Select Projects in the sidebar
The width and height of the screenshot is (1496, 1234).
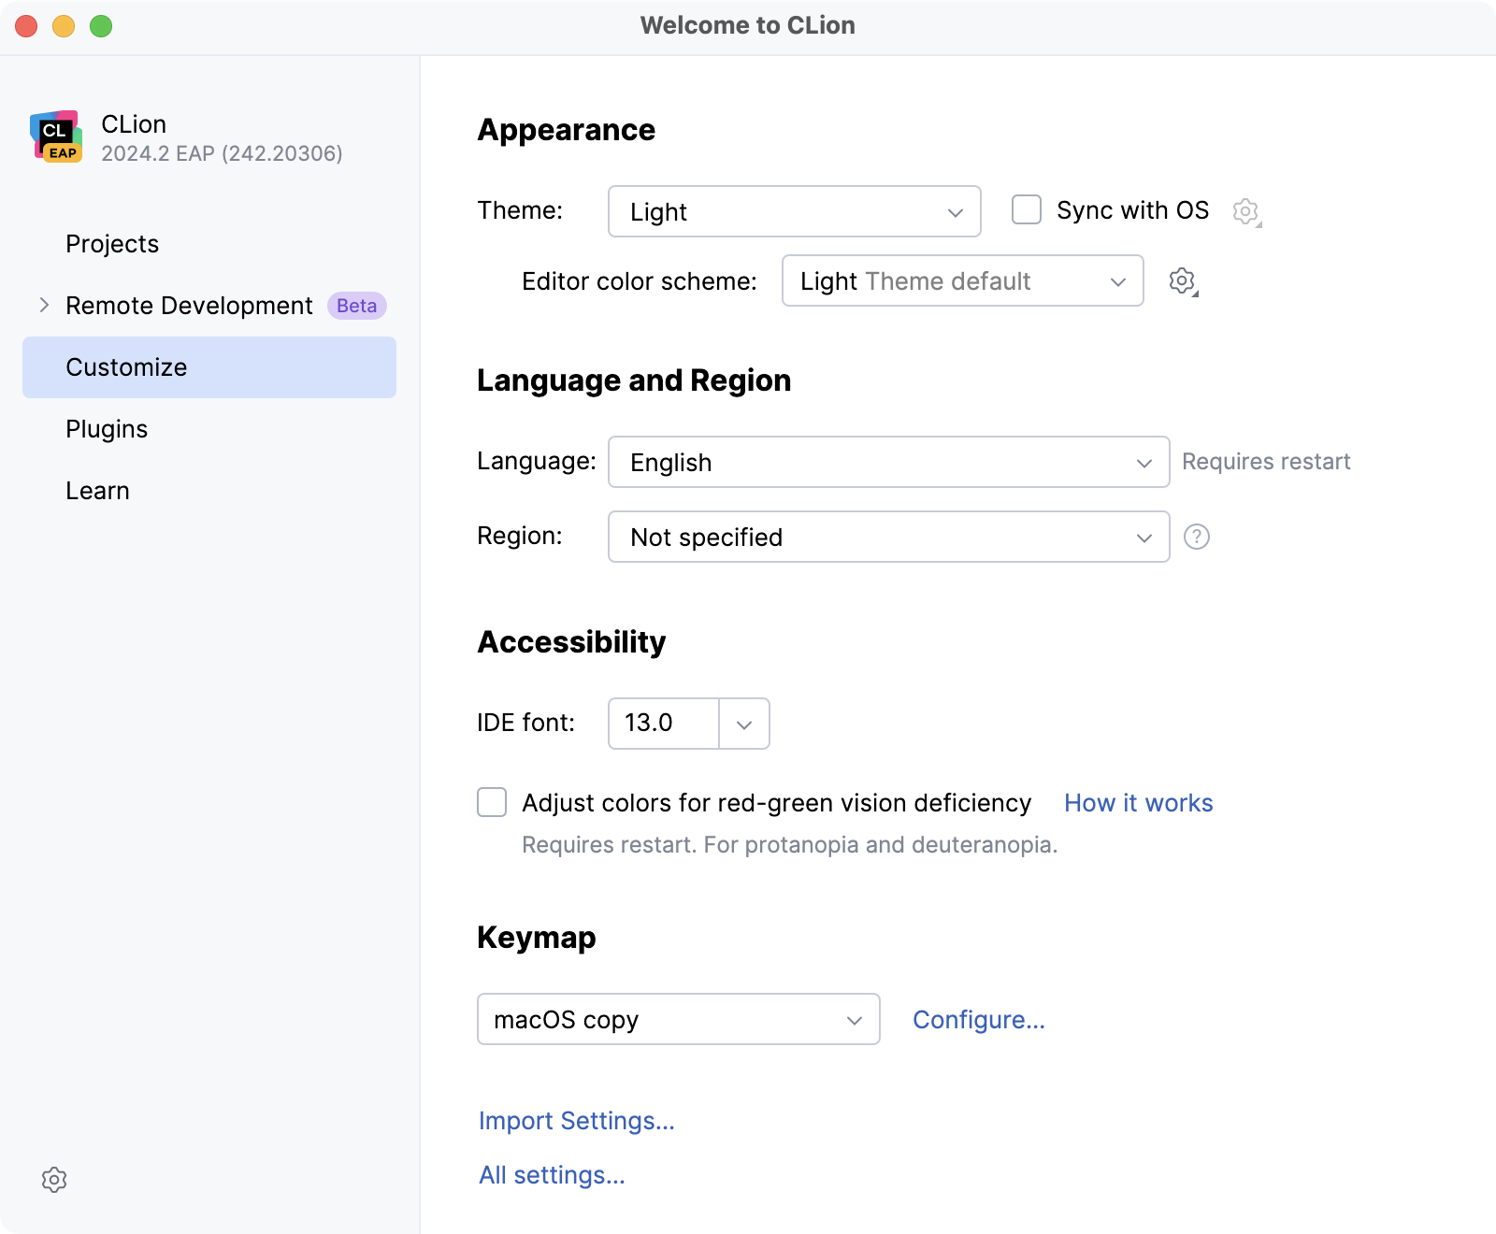[x=111, y=244]
